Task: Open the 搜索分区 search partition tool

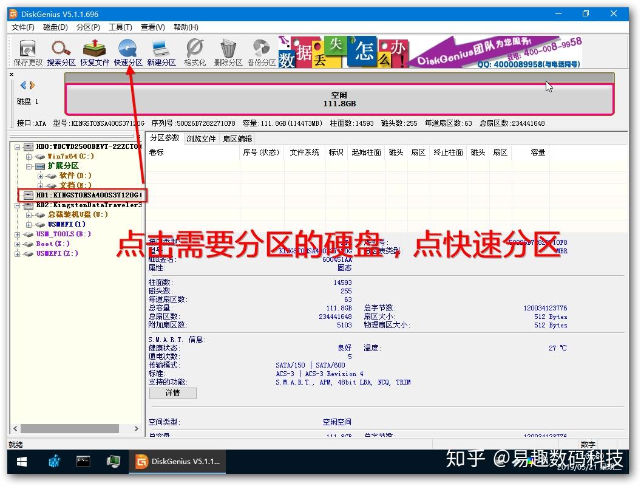Action: click(61, 52)
